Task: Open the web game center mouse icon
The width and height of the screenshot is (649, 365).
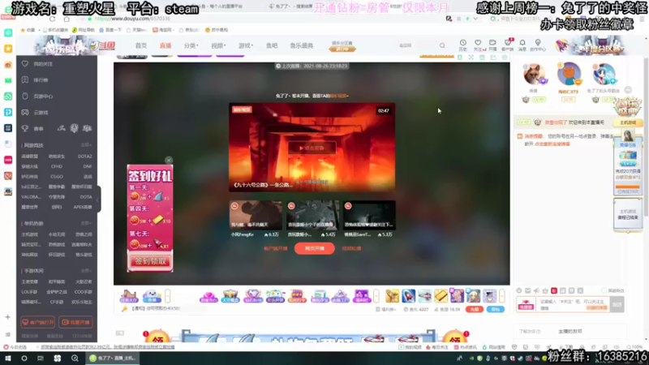Action: (x=25, y=96)
